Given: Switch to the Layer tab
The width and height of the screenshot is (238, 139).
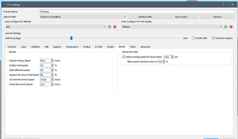Looking at the screenshot, I should coord(24,47).
